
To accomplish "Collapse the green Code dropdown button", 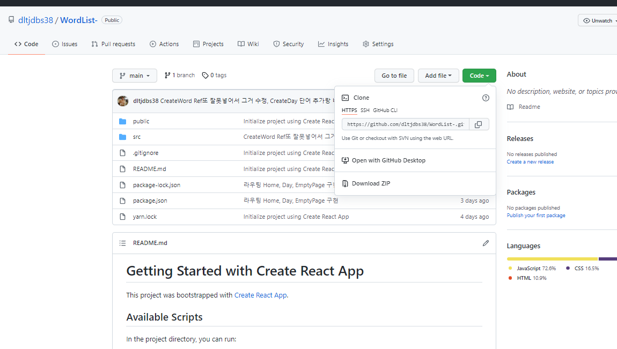I will pyautogui.click(x=479, y=76).
